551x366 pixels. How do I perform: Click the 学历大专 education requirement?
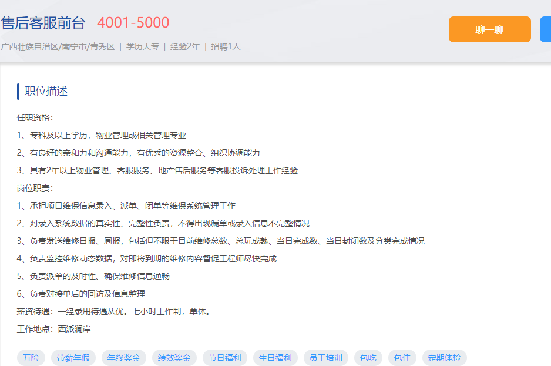(x=143, y=46)
